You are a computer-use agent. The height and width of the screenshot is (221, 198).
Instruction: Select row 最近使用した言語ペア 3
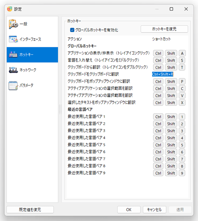(127, 131)
